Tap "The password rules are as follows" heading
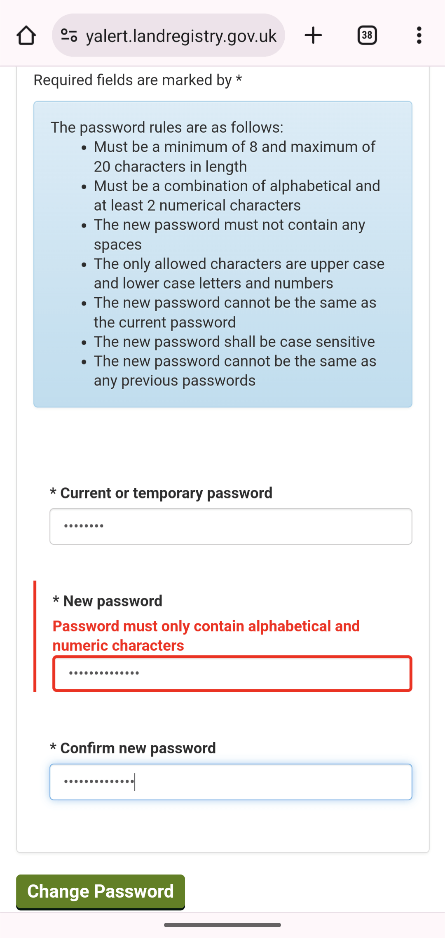Screen dimensions: 445x938 [x=167, y=127]
